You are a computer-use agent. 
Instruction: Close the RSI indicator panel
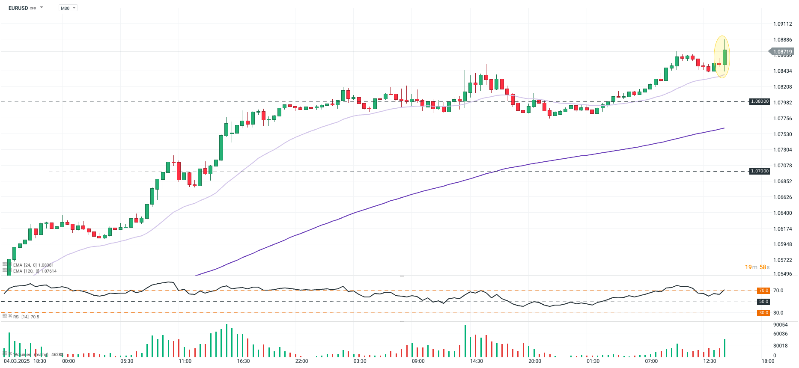pos(10,316)
